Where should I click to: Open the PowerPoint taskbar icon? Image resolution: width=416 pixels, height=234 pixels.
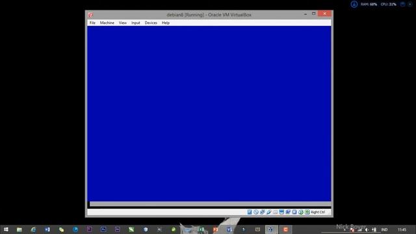pyautogui.click(x=215, y=229)
